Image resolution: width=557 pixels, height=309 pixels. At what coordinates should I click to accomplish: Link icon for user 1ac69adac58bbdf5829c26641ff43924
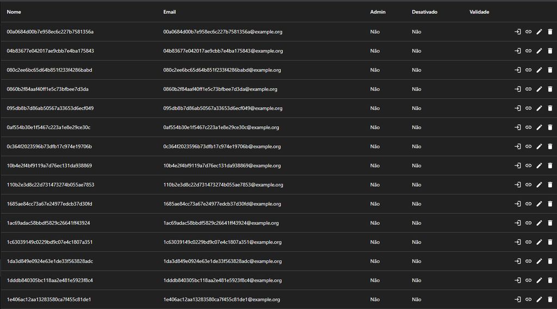pyautogui.click(x=529, y=223)
